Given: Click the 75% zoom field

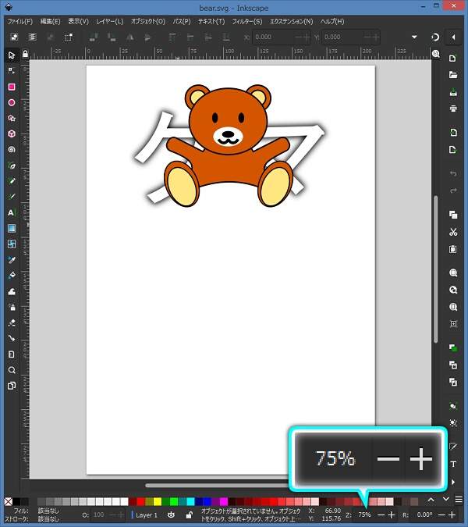Looking at the screenshot, I should tap(364, 515).
